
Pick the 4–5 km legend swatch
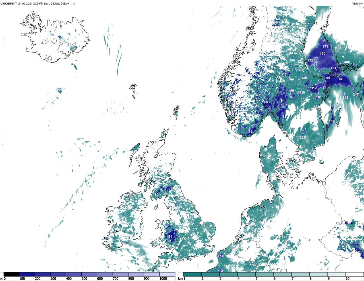tap(247, 274)
